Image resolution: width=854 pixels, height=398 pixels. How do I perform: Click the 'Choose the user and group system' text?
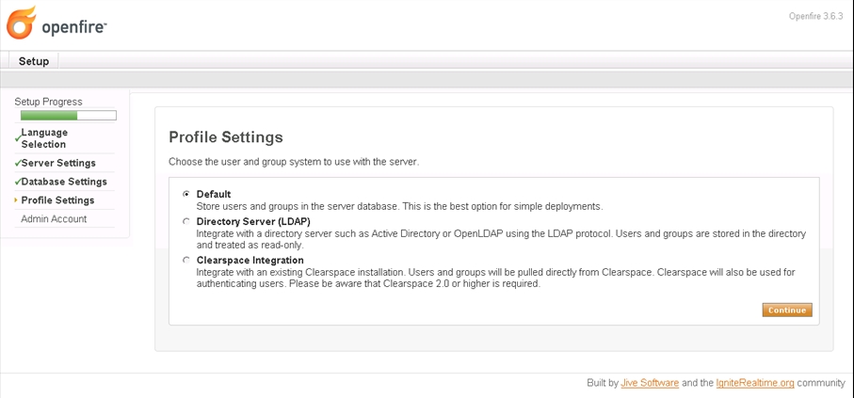[x=294, y=162]
